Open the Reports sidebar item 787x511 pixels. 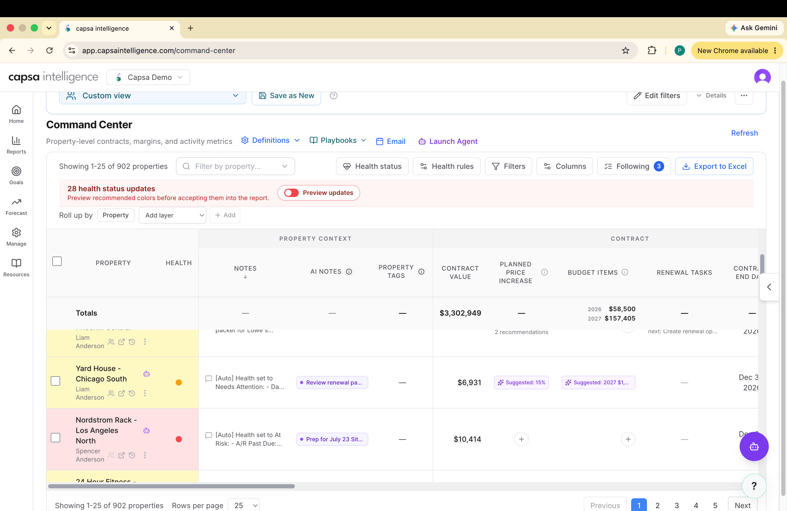[16, 145]
